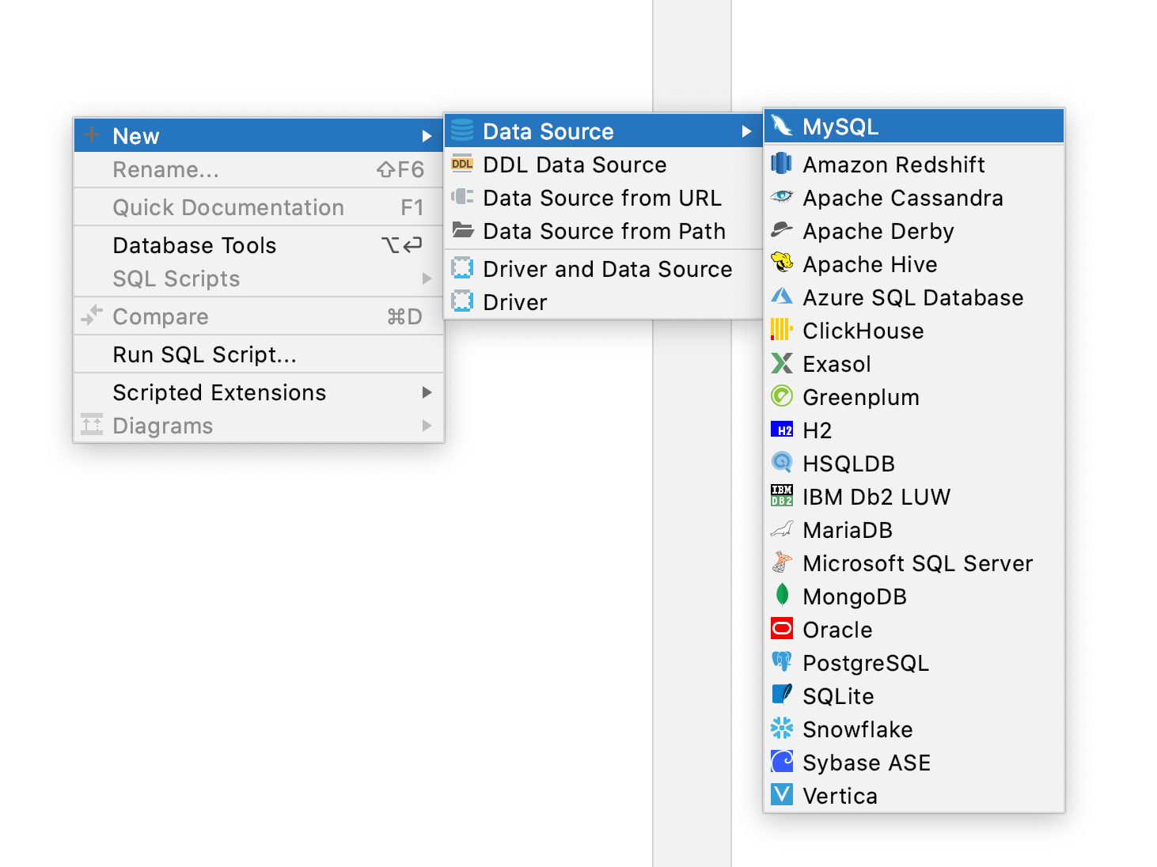Click the Data Source database stack icon
Image resolution: width=1157 pixels, height=867 pixels.
pos(462,131)
